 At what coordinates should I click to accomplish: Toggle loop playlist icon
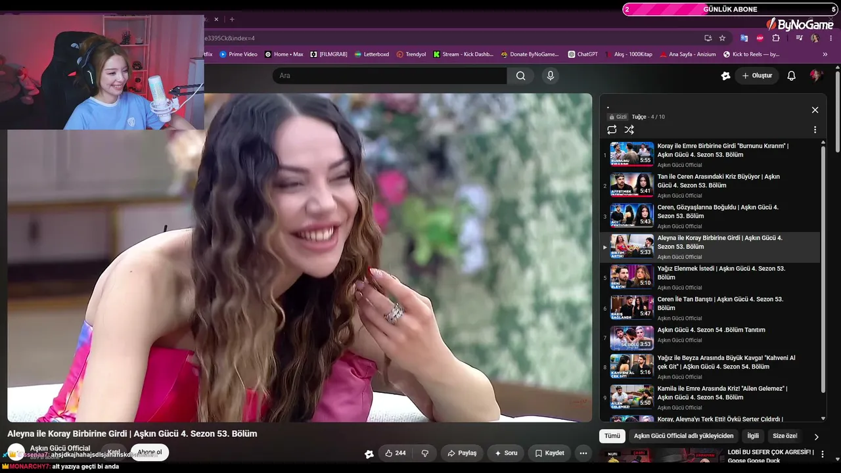(x=612, y=129)
